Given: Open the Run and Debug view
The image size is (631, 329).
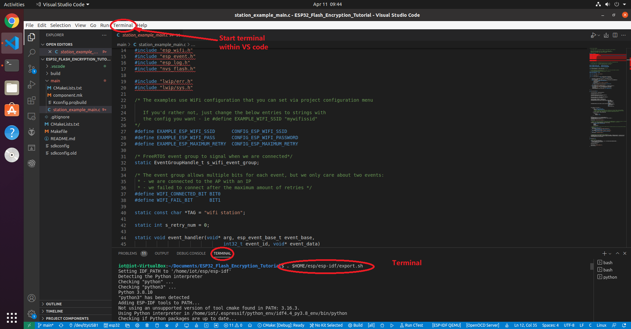Looking at the screenshot, I should point(32,85).
